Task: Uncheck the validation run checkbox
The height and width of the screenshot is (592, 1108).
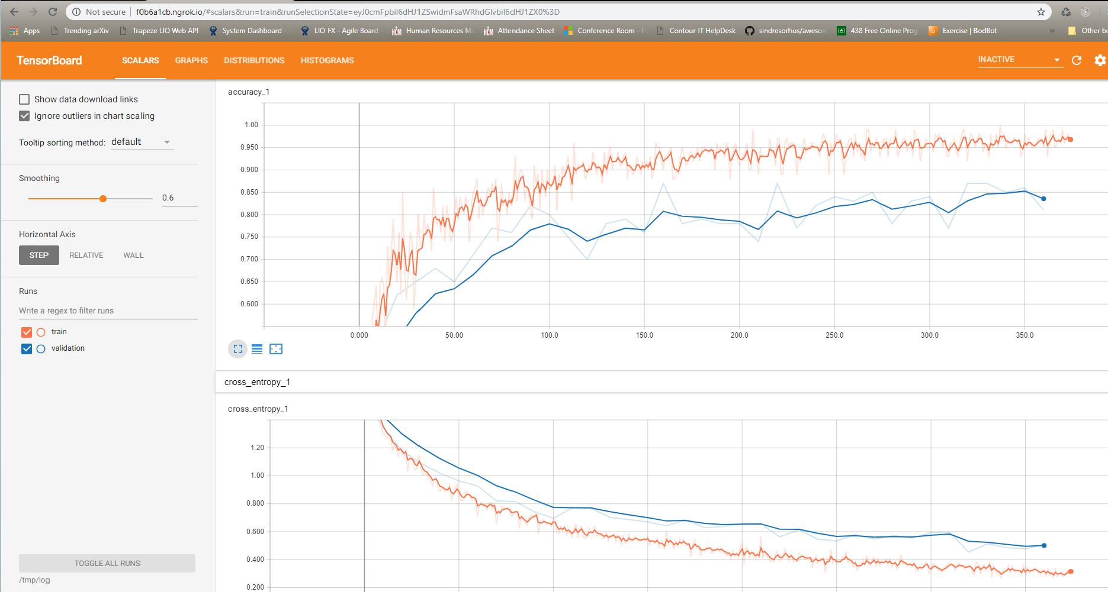Action: 27,349
